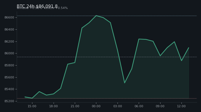The width and height of the screenshot is (201, 112).
Task: Click the kimchi +0.54% subtitle text
Action: [56, 8]
